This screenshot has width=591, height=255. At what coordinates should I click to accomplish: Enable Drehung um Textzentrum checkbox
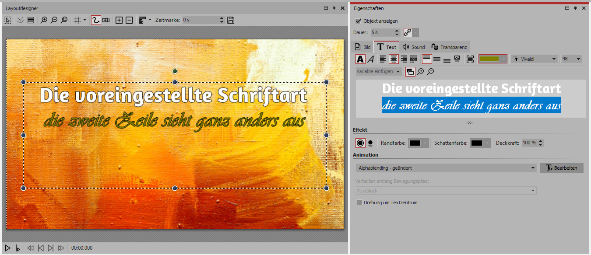click(360, 203)
